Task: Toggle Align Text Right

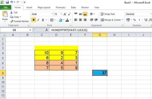Action: [x=85, y=20]
